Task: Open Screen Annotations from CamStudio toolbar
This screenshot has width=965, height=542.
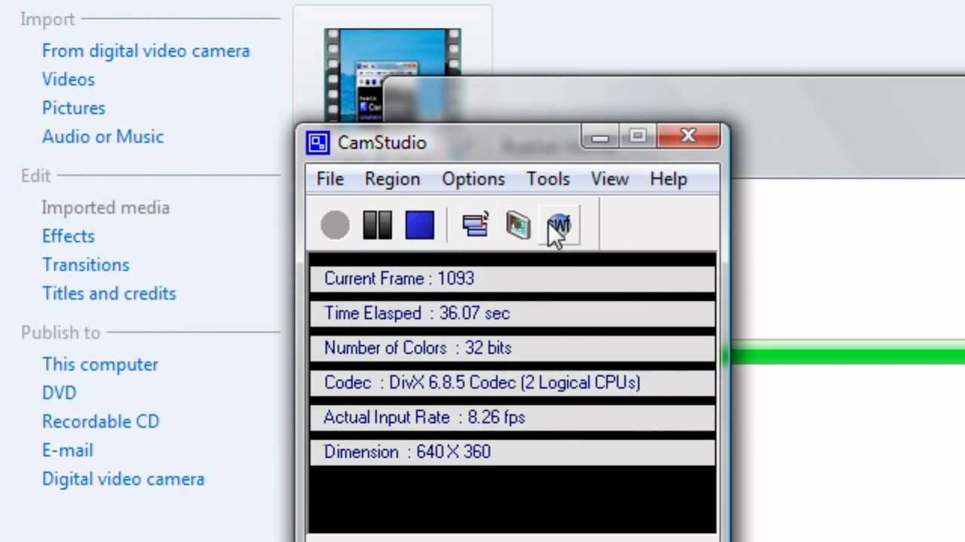Action: pyautogui.click(x=518, y=225)
